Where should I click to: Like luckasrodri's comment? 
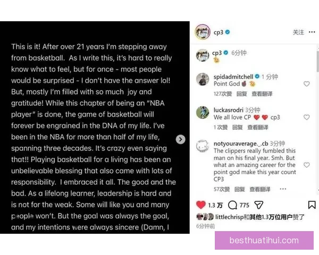pyautogui.click(x=306, y=117)
